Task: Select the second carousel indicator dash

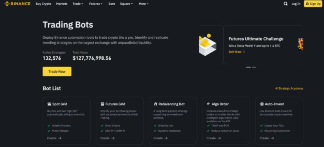Action: point(254,67)
